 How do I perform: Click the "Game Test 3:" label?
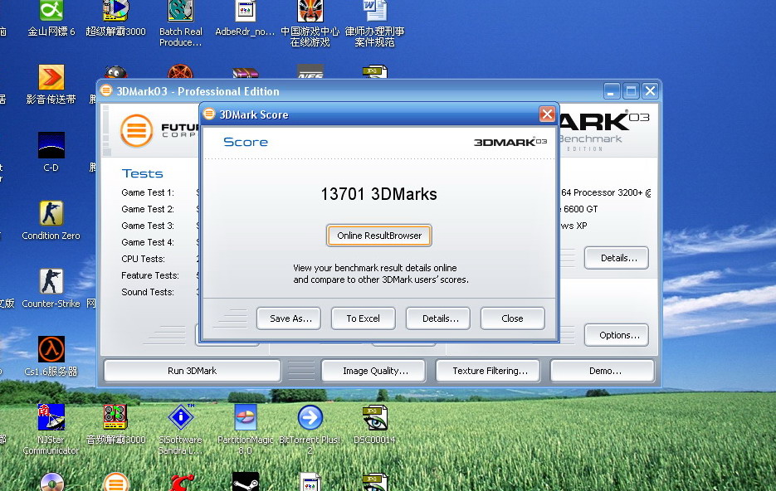(x=148, y=226)
